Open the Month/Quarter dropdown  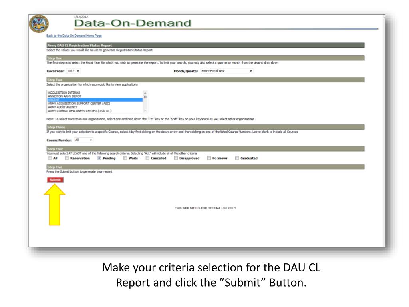click(x=227, y=71)
